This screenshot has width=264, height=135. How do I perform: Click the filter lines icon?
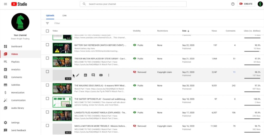click(x=48, y=23)
